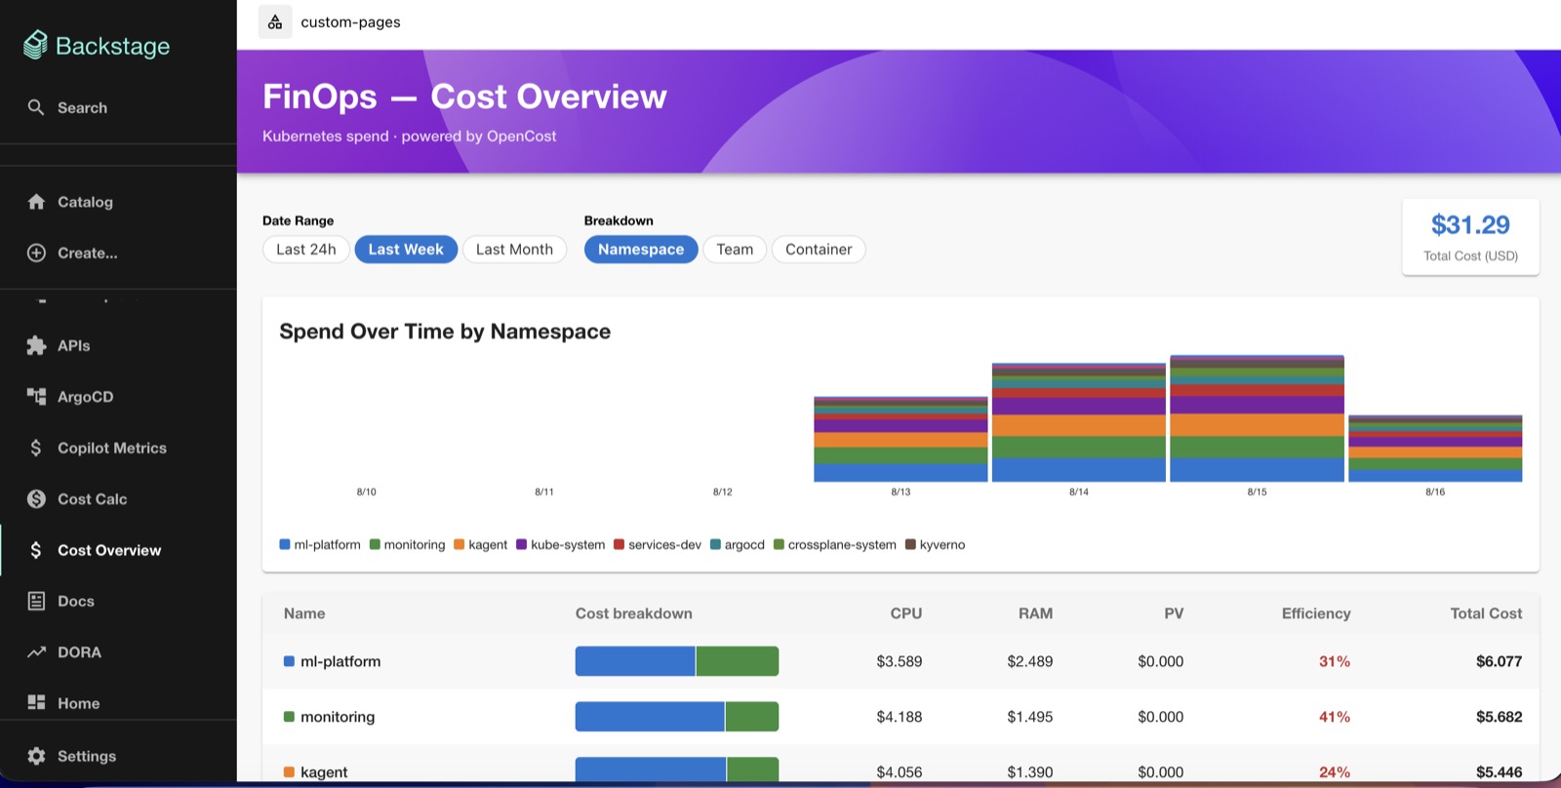The image size is (1561, 788).
Task: Click the kyverno legend swatch
Action: click(x=910, y=544)
